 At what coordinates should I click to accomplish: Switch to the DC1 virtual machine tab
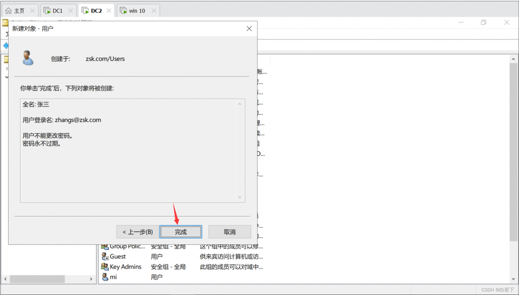click(58, 11)
